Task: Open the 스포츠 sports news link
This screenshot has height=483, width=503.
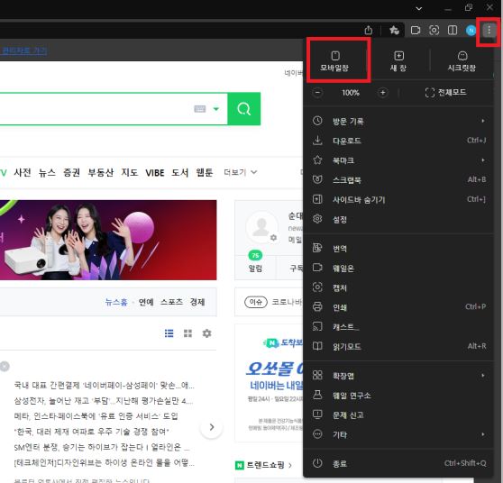Action: point(171,302)
